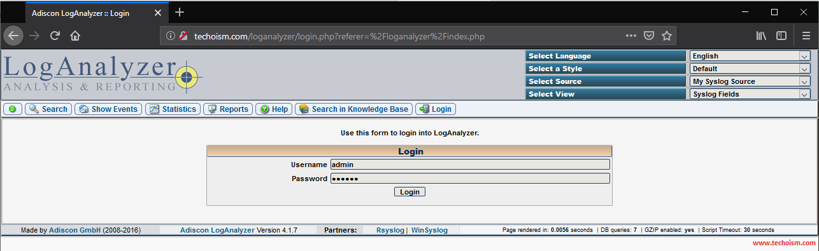Screen dimensions: 819x251
Task: Click the insecure connection lock icon
Action: 183,36
